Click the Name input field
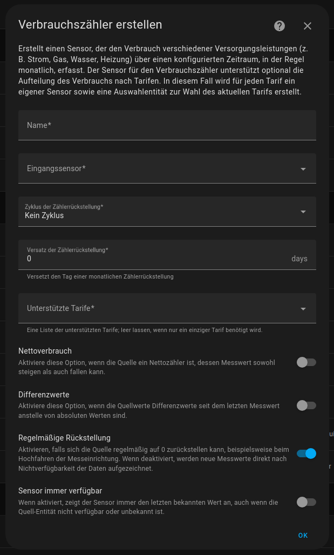 [x=167, y=125]
